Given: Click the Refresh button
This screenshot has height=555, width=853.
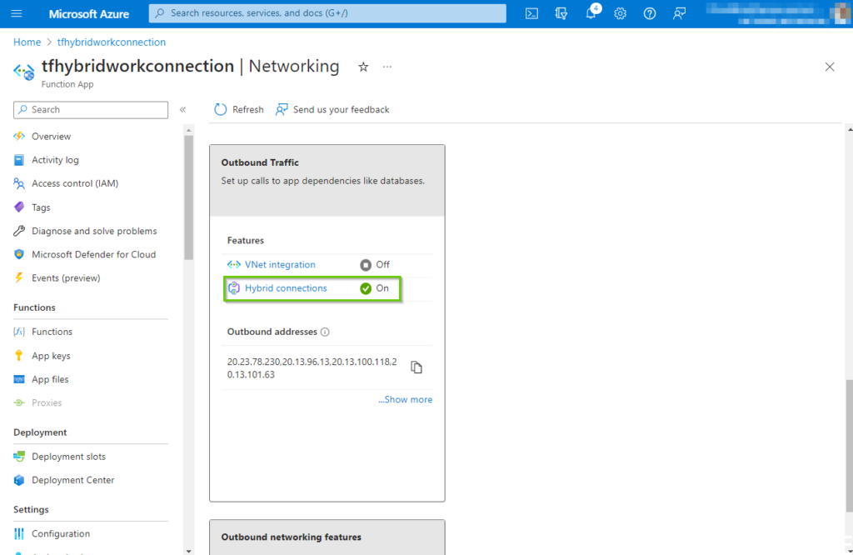Looking at the screenshot, I should tap(239, 109).
